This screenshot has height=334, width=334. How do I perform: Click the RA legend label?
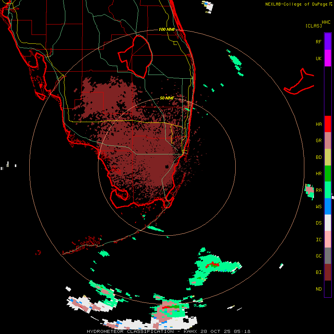pyautogui.click(x=318, y=190)
